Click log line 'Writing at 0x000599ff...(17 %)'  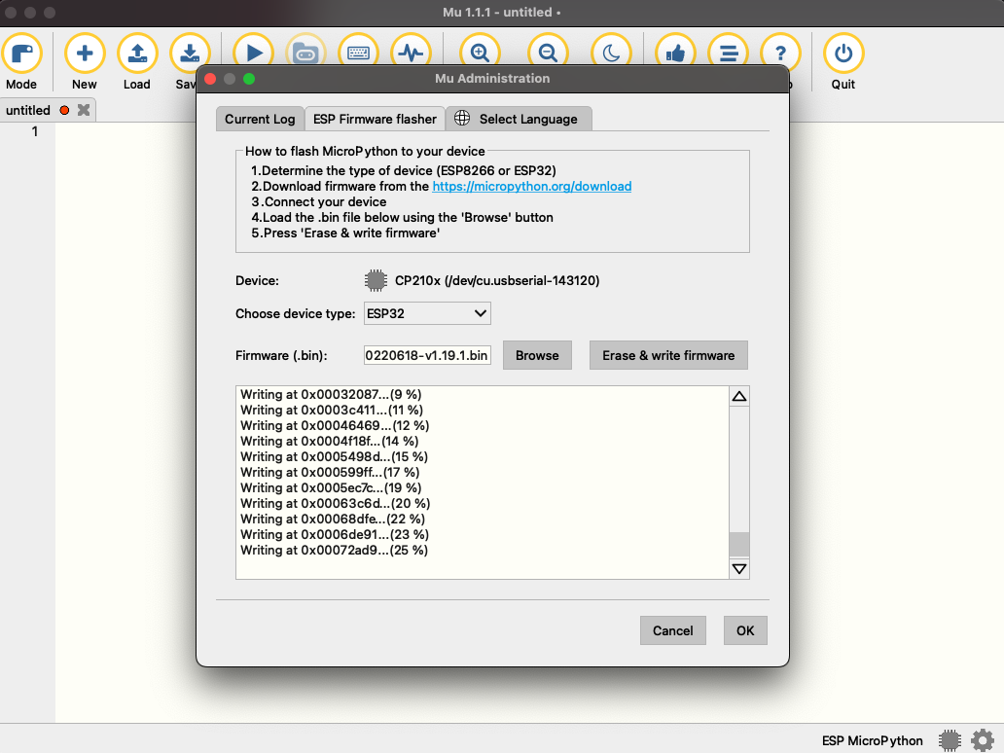(331, 473)
